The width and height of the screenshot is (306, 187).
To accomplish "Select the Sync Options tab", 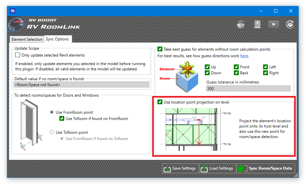I will (x=57, y=39).
